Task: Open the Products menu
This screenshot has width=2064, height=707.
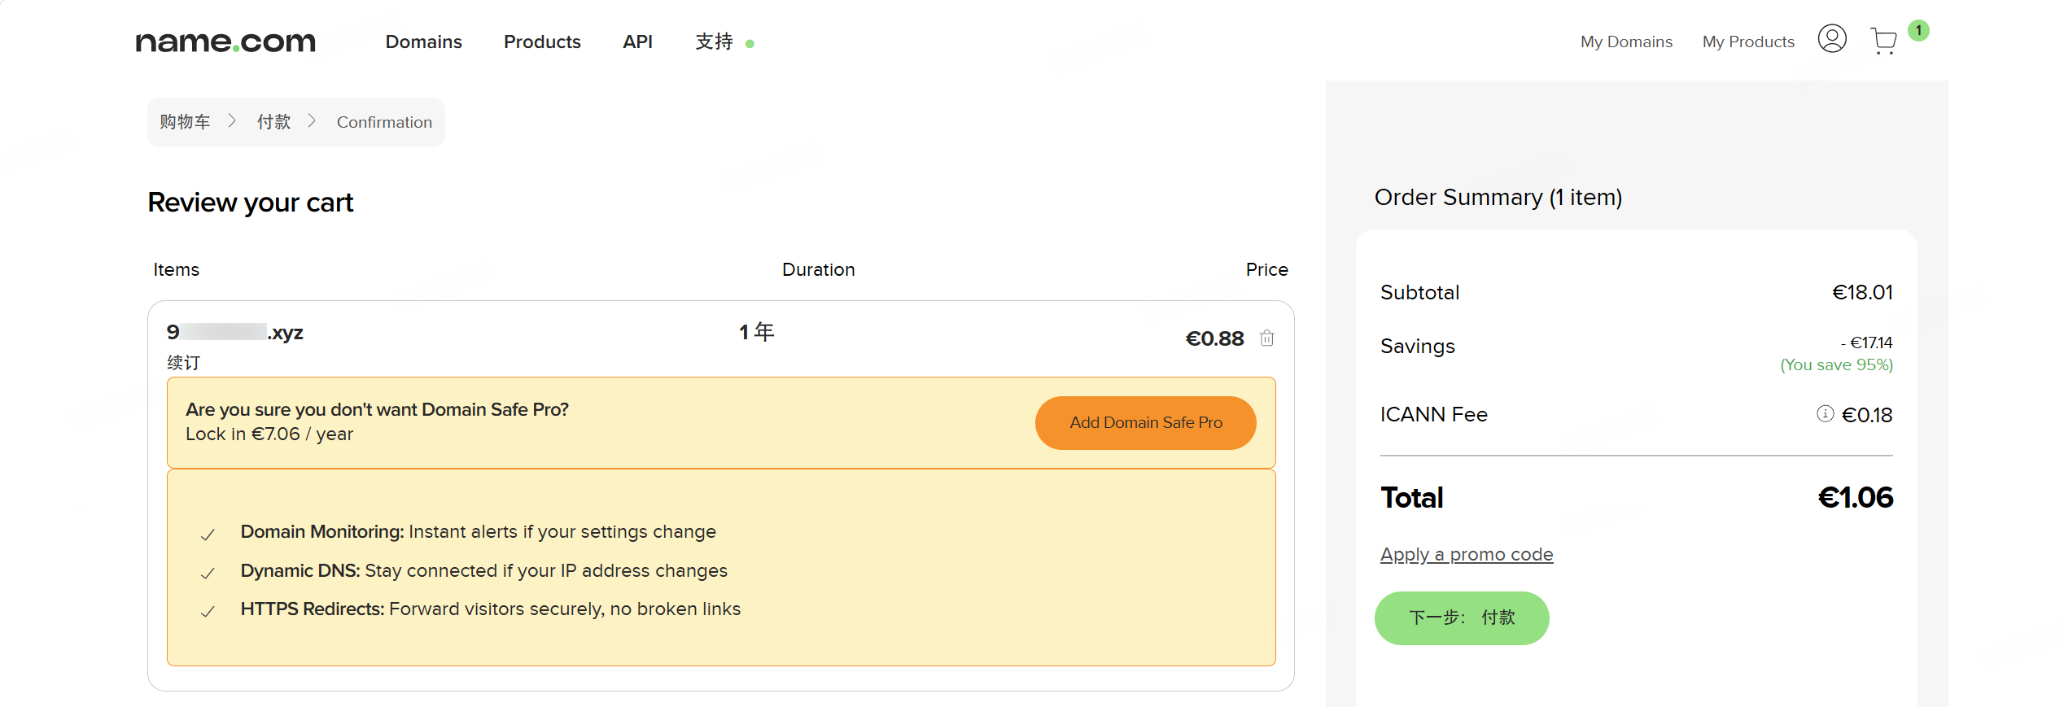Action: 542,41
